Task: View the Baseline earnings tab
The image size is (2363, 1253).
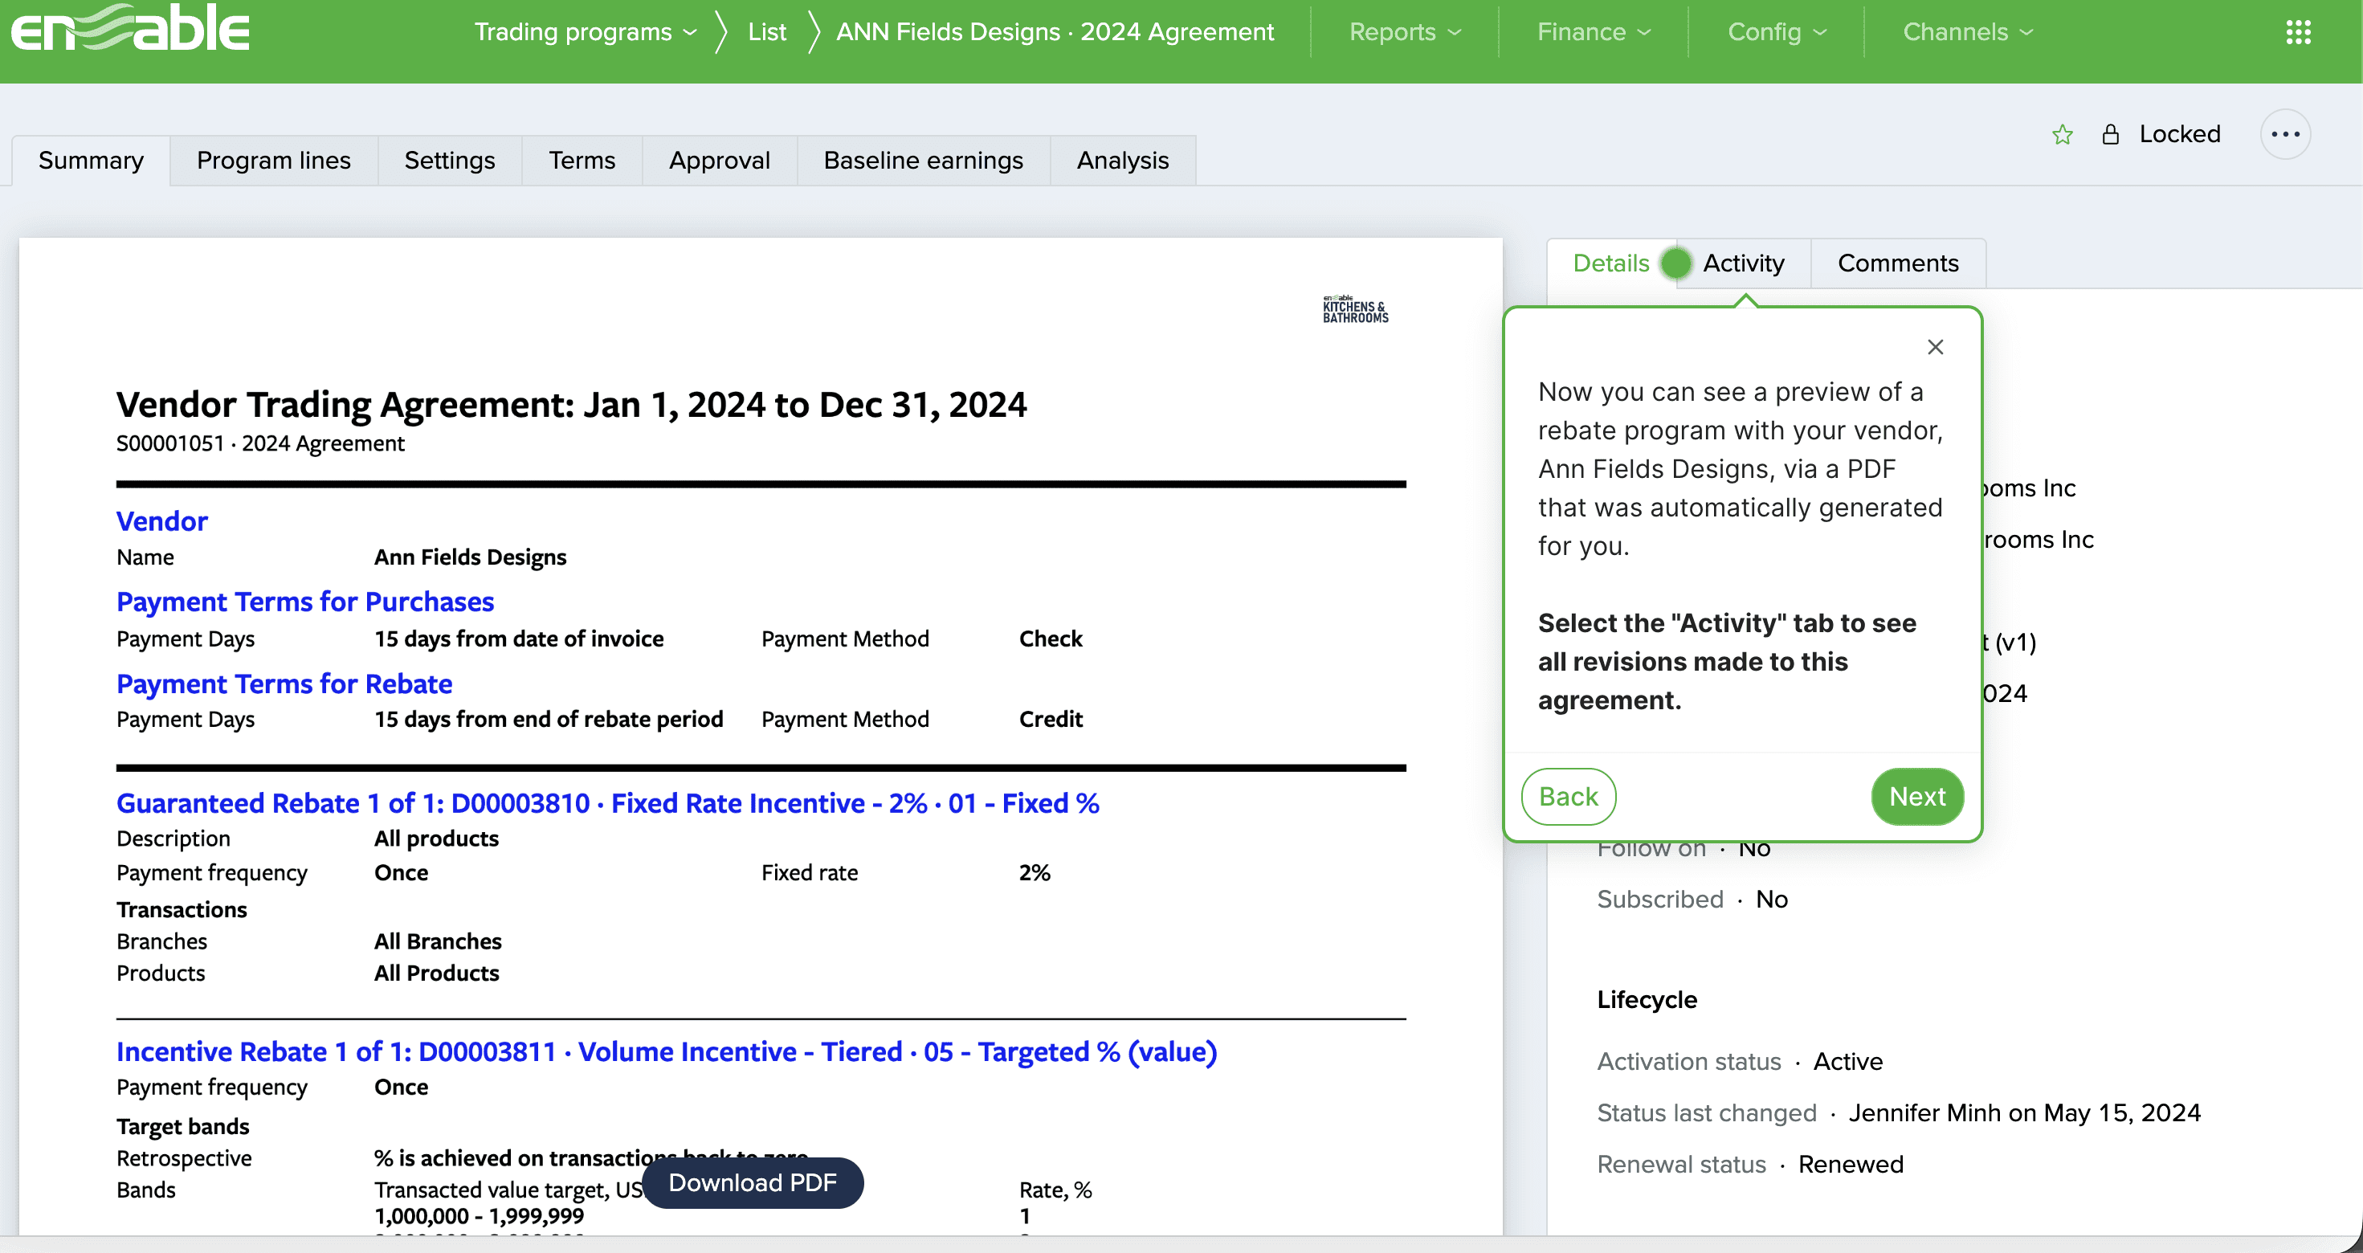Action: (x=923, y=161)
